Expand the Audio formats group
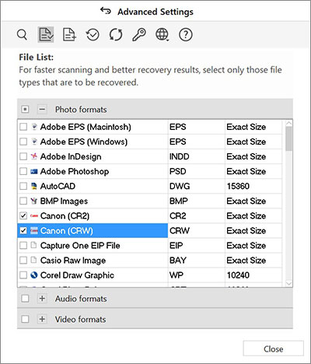Screen dimensions: 311x364 [x=42, y=299]
